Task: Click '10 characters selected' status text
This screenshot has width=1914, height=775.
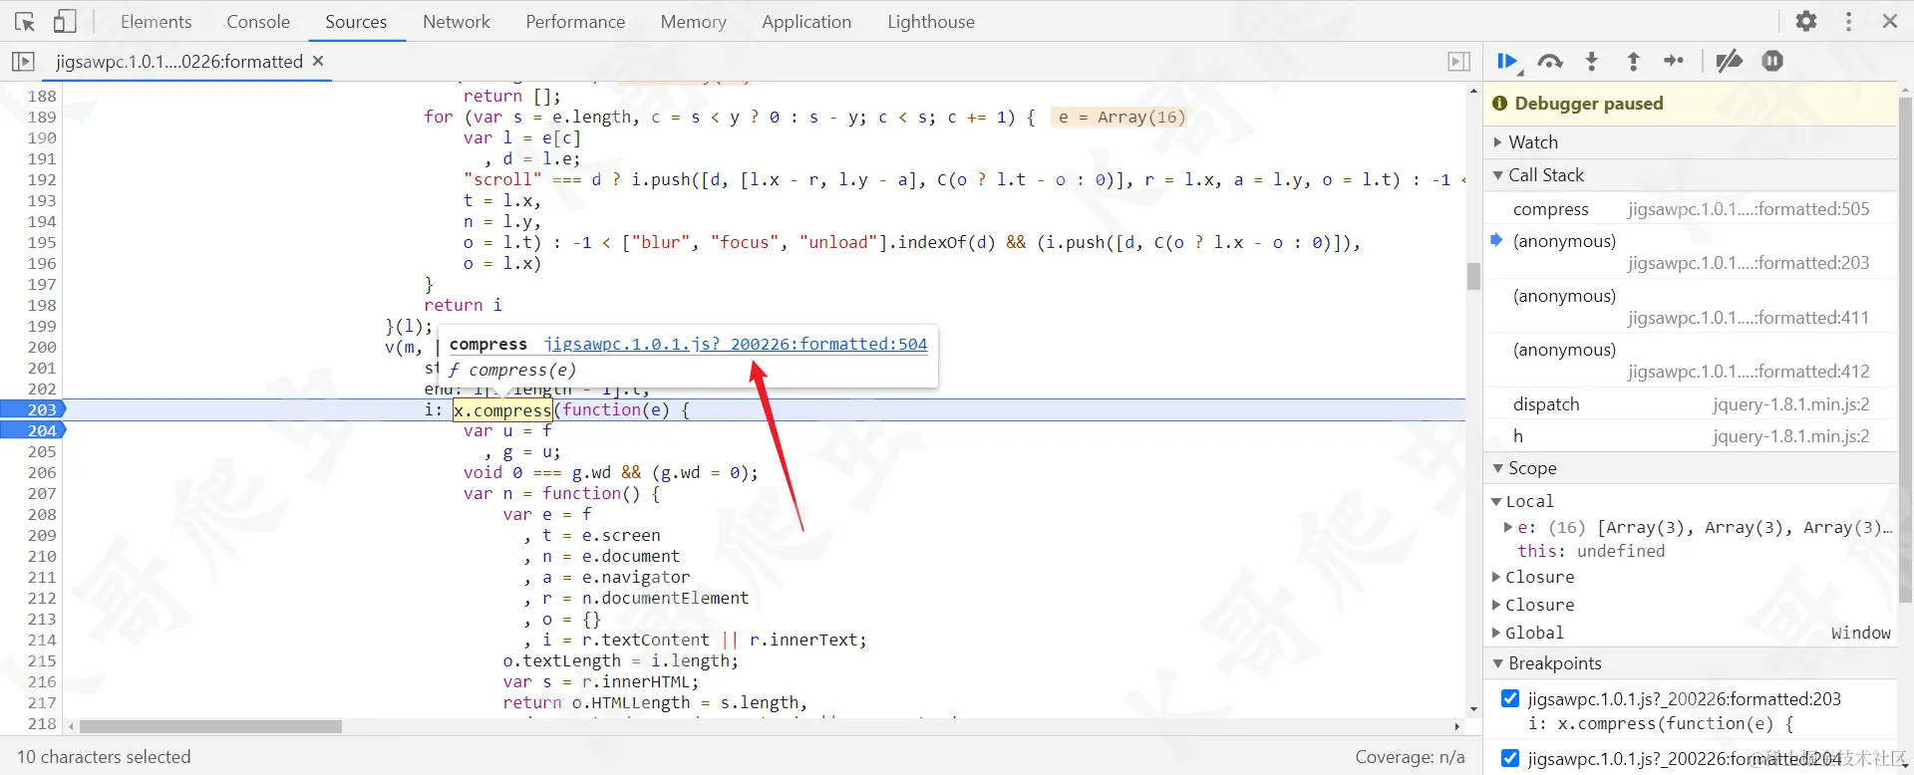Action: click(104, 757)
